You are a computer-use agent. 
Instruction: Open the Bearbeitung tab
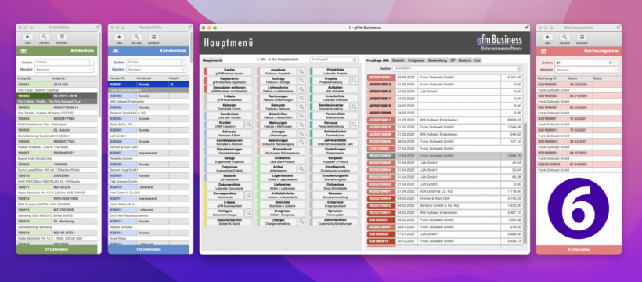[x=438, y=60]
